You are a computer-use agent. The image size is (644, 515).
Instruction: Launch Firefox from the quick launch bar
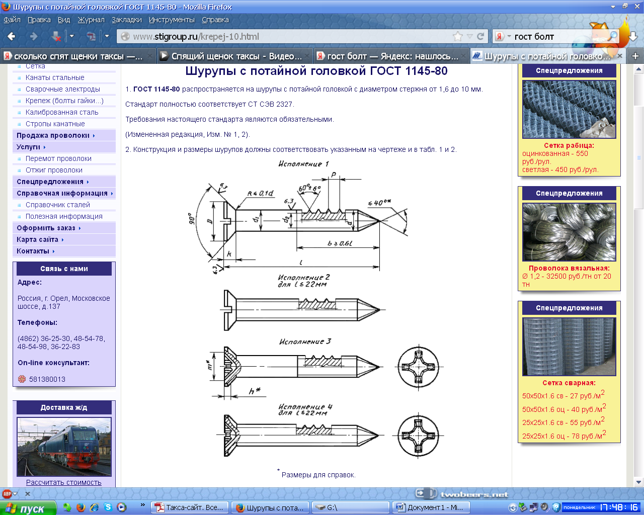[x=80, y=507]
